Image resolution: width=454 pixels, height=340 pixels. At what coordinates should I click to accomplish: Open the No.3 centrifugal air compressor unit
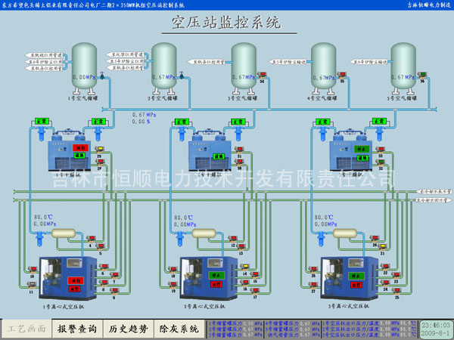(x=343, y=280)
